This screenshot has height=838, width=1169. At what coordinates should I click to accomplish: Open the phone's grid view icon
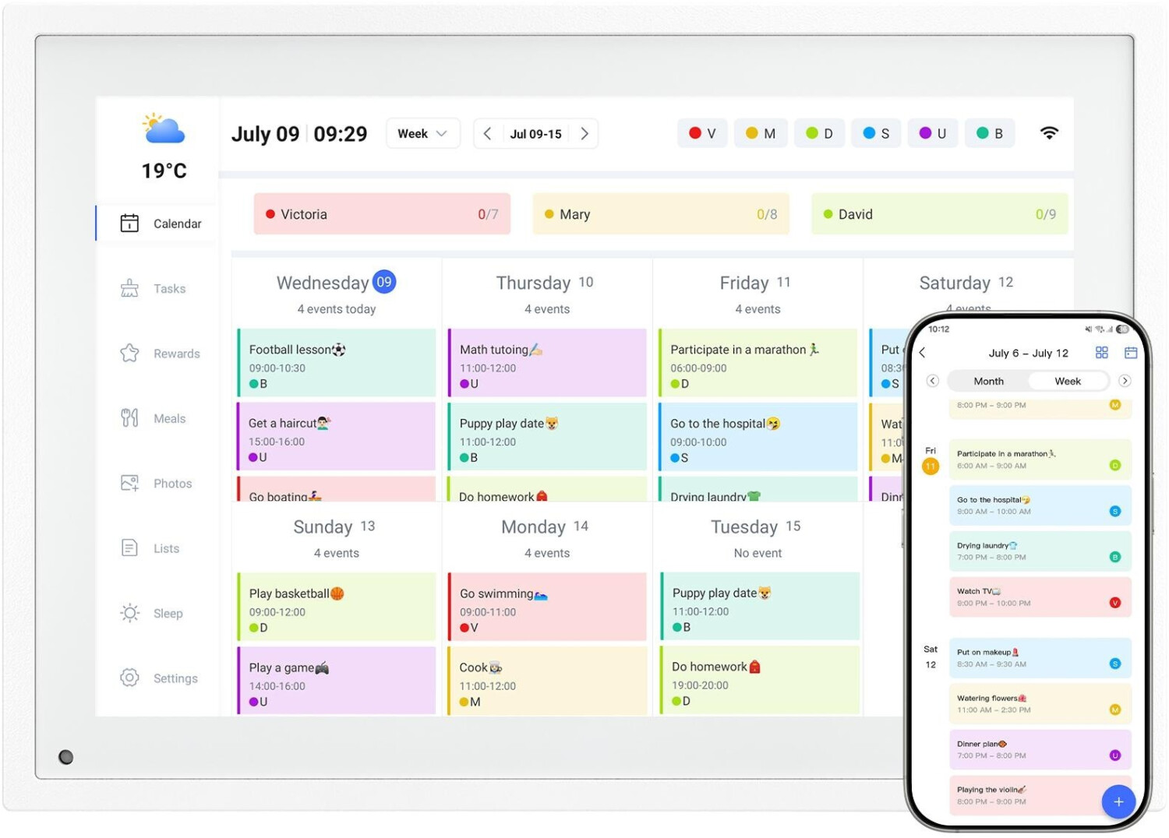pos(1101,353)
